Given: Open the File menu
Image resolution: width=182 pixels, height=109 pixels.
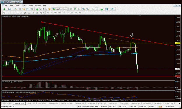Looking at the screenshot, I should 6,6.
